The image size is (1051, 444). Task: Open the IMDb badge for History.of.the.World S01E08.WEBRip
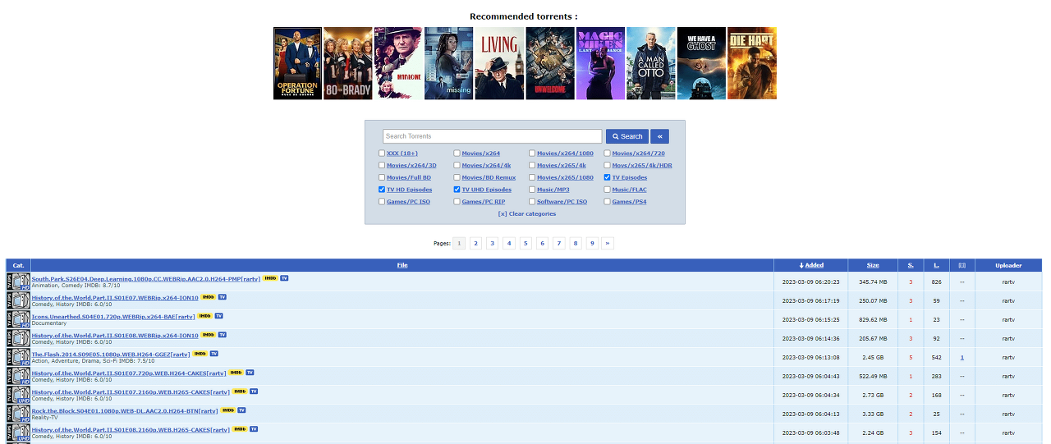tap(208, 335)
